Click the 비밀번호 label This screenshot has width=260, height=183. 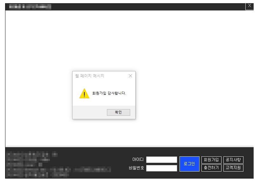(136, 168)
